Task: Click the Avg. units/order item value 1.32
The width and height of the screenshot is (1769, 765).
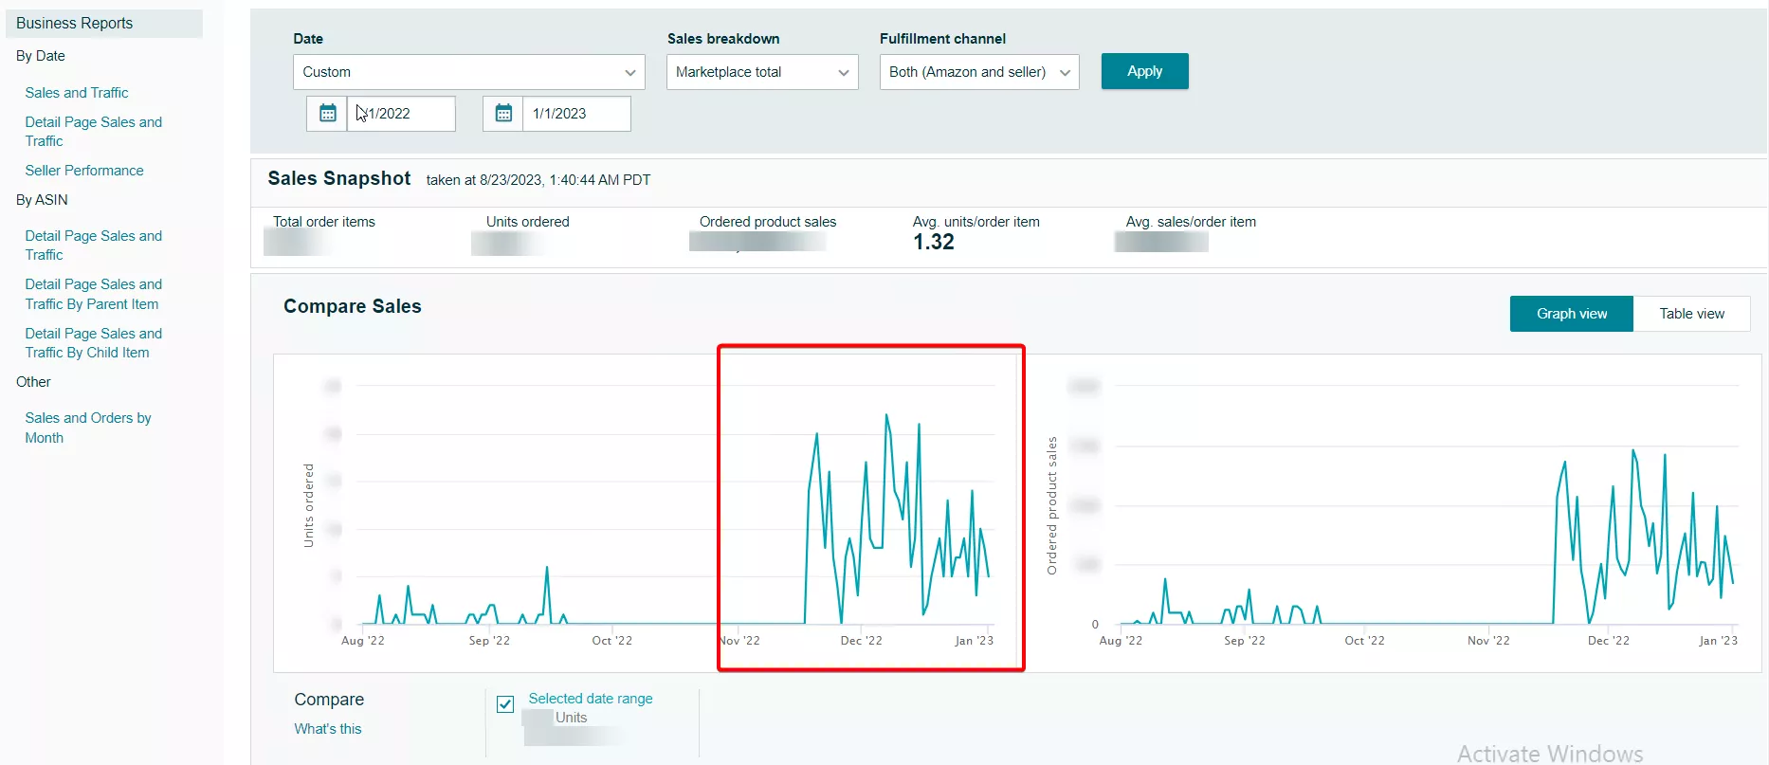Action: click(x=934, y=242)
